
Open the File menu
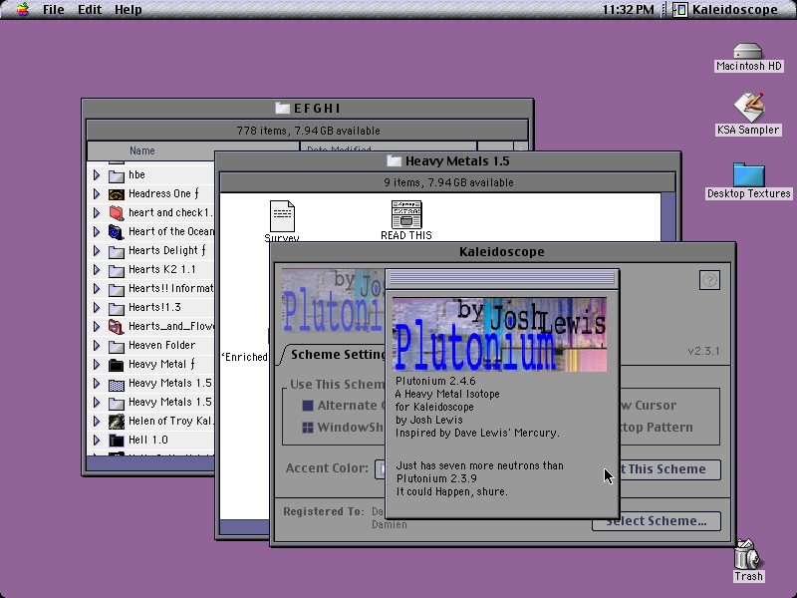(x=54, y=10)
